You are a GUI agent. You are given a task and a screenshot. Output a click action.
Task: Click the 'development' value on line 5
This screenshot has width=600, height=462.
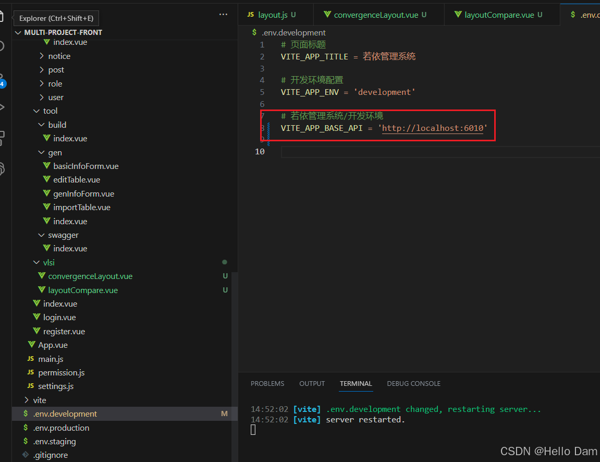[384, 92]
